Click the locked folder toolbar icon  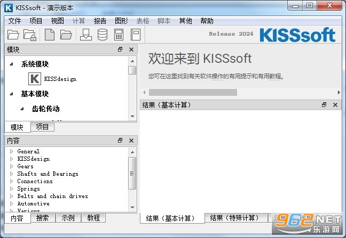tap(30, 35)
